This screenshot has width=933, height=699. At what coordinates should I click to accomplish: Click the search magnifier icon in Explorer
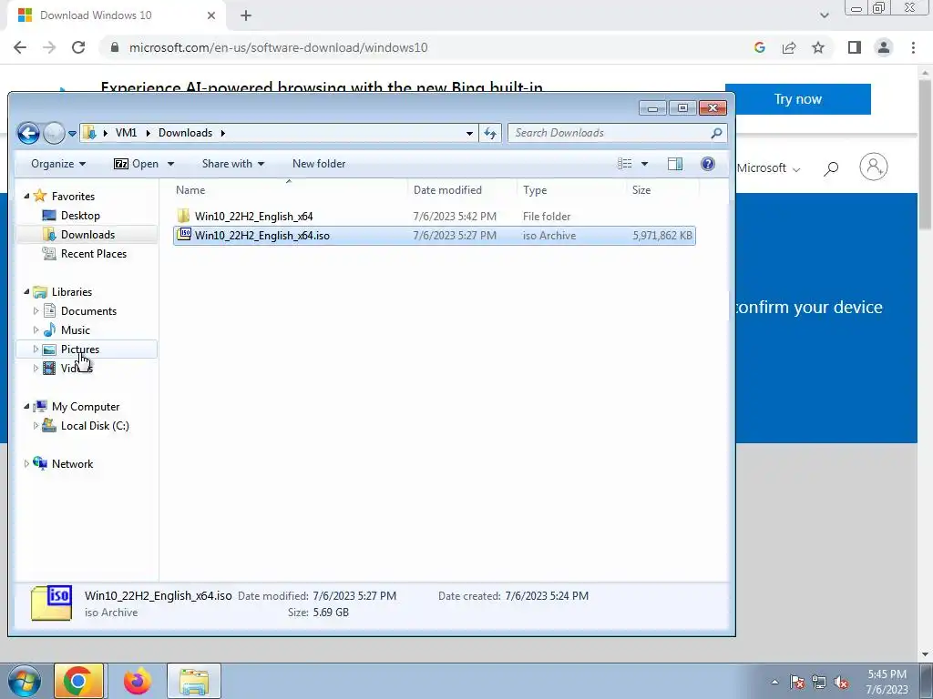coord(716,133)
